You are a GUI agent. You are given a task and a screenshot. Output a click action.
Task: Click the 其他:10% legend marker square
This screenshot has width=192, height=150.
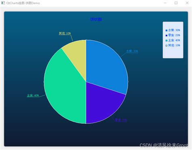[x=166, y=46]
